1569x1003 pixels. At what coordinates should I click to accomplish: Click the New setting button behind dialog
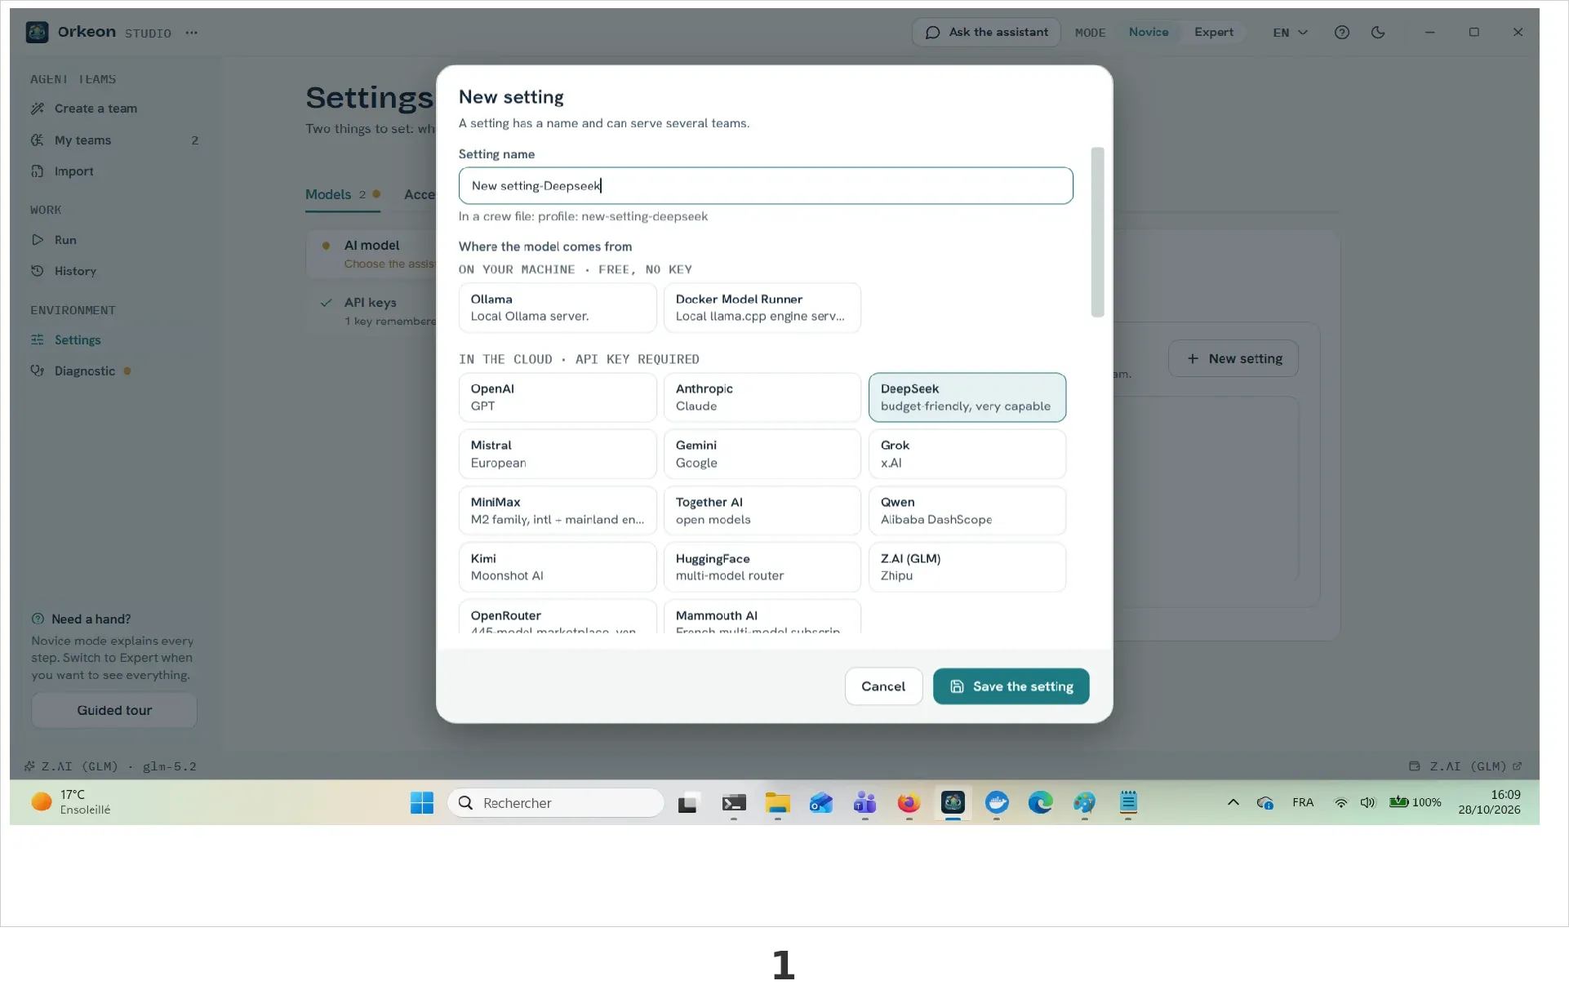tap(1233, 358)
